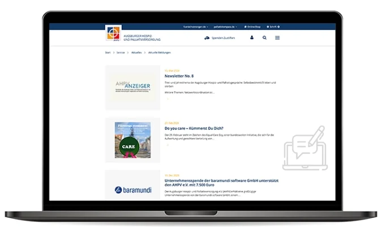Go to the Service breadcrumb

point(121,53)
